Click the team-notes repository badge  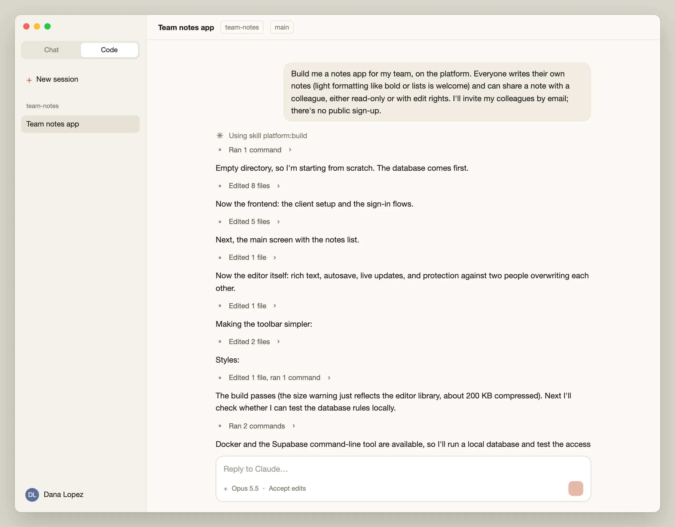[242, 27]
